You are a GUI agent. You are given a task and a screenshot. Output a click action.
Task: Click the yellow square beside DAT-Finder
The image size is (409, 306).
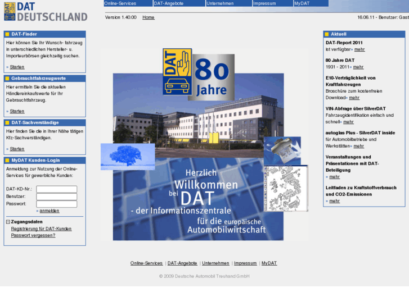point(7,34)
